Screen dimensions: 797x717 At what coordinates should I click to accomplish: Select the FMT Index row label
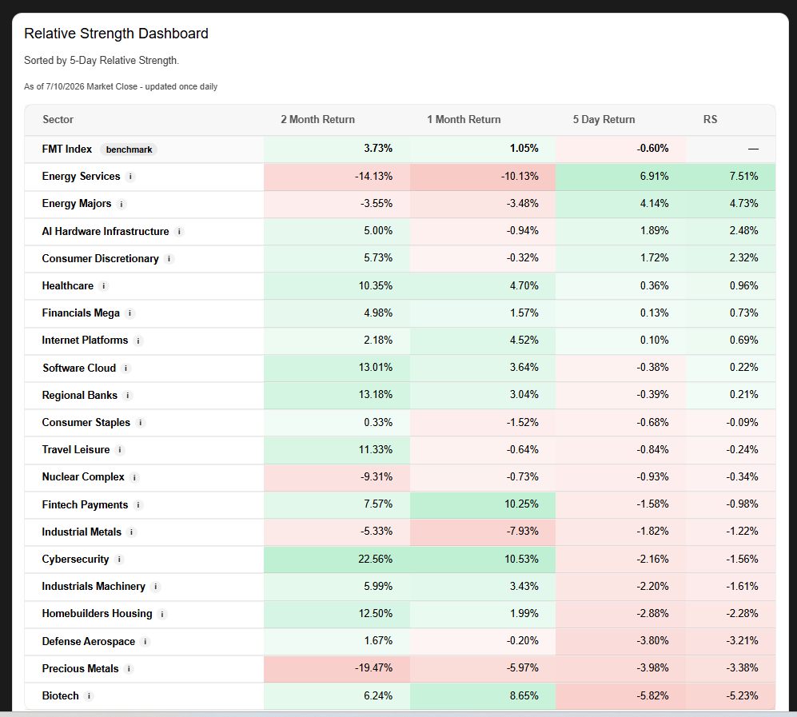(x=67, y=149)
